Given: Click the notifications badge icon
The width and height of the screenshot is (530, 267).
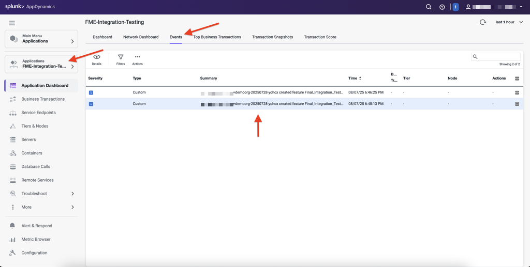Looking at the screenshot, I should pyautogui.click(x=455, y=7).
